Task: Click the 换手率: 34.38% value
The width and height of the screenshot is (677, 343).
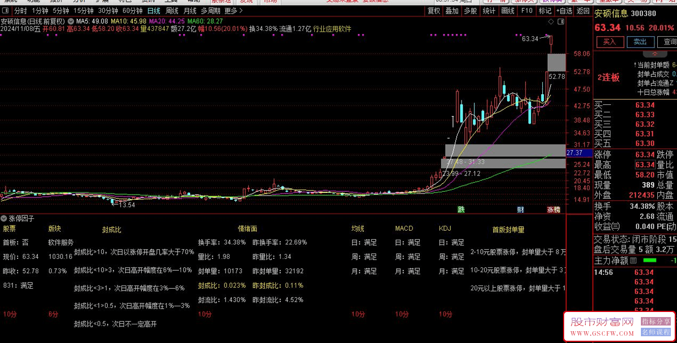Action: [222, 243]
